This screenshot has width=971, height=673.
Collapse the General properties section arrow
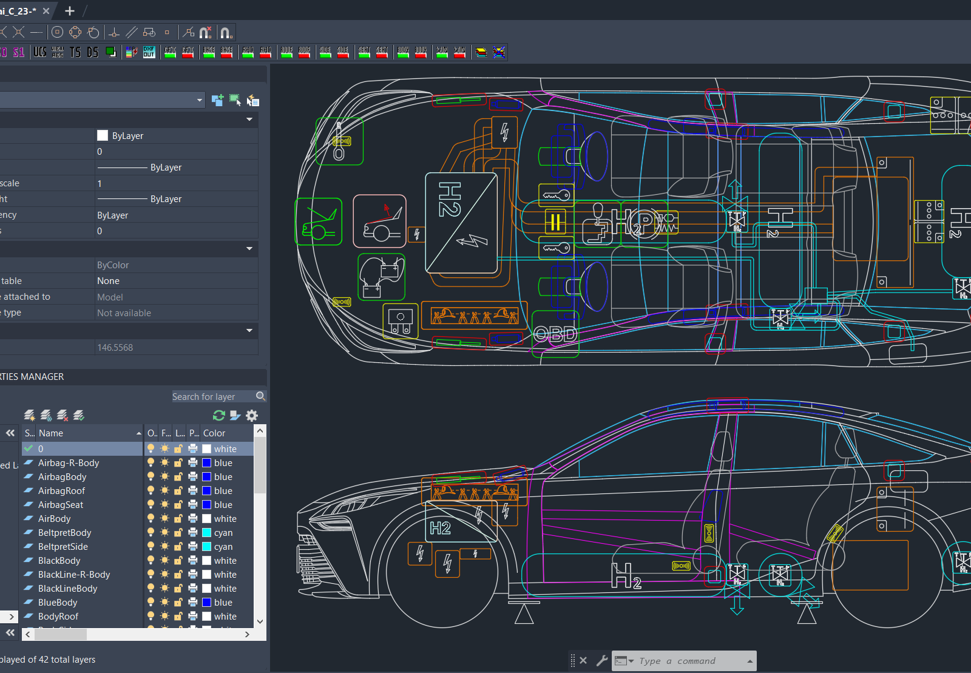click(249, 120)
